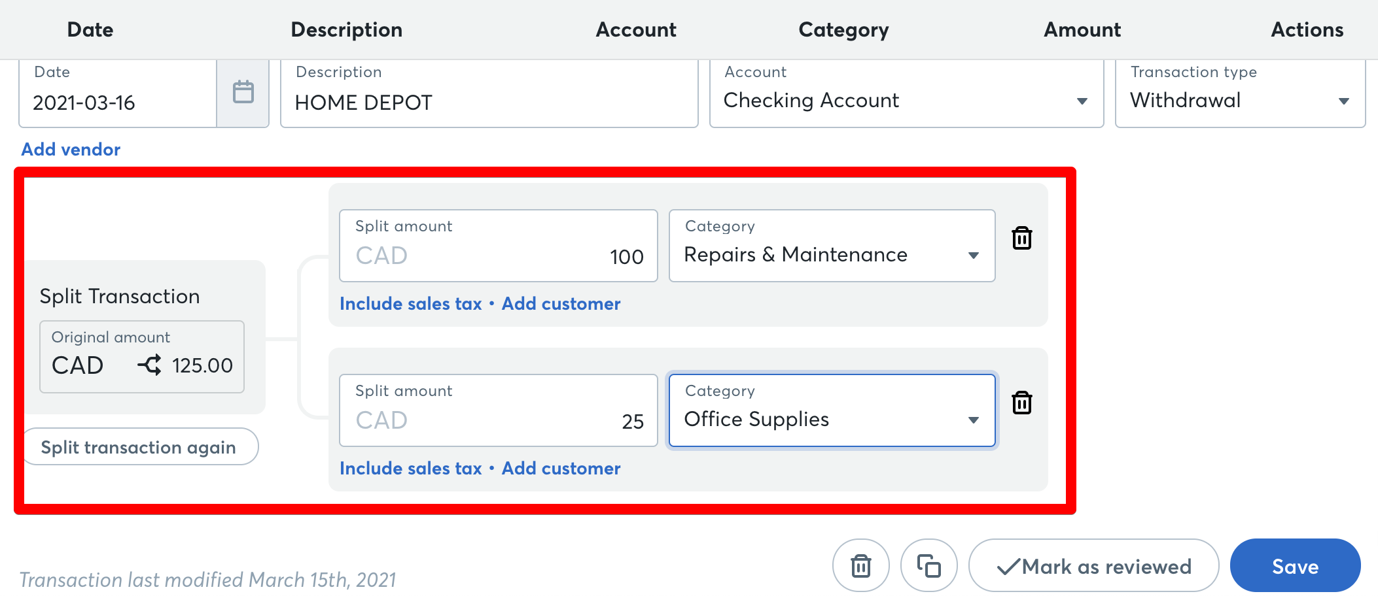Click the split arrows icon beside CAD 125.00
This screenshot has height=596, width=1378.
[149, 365]
